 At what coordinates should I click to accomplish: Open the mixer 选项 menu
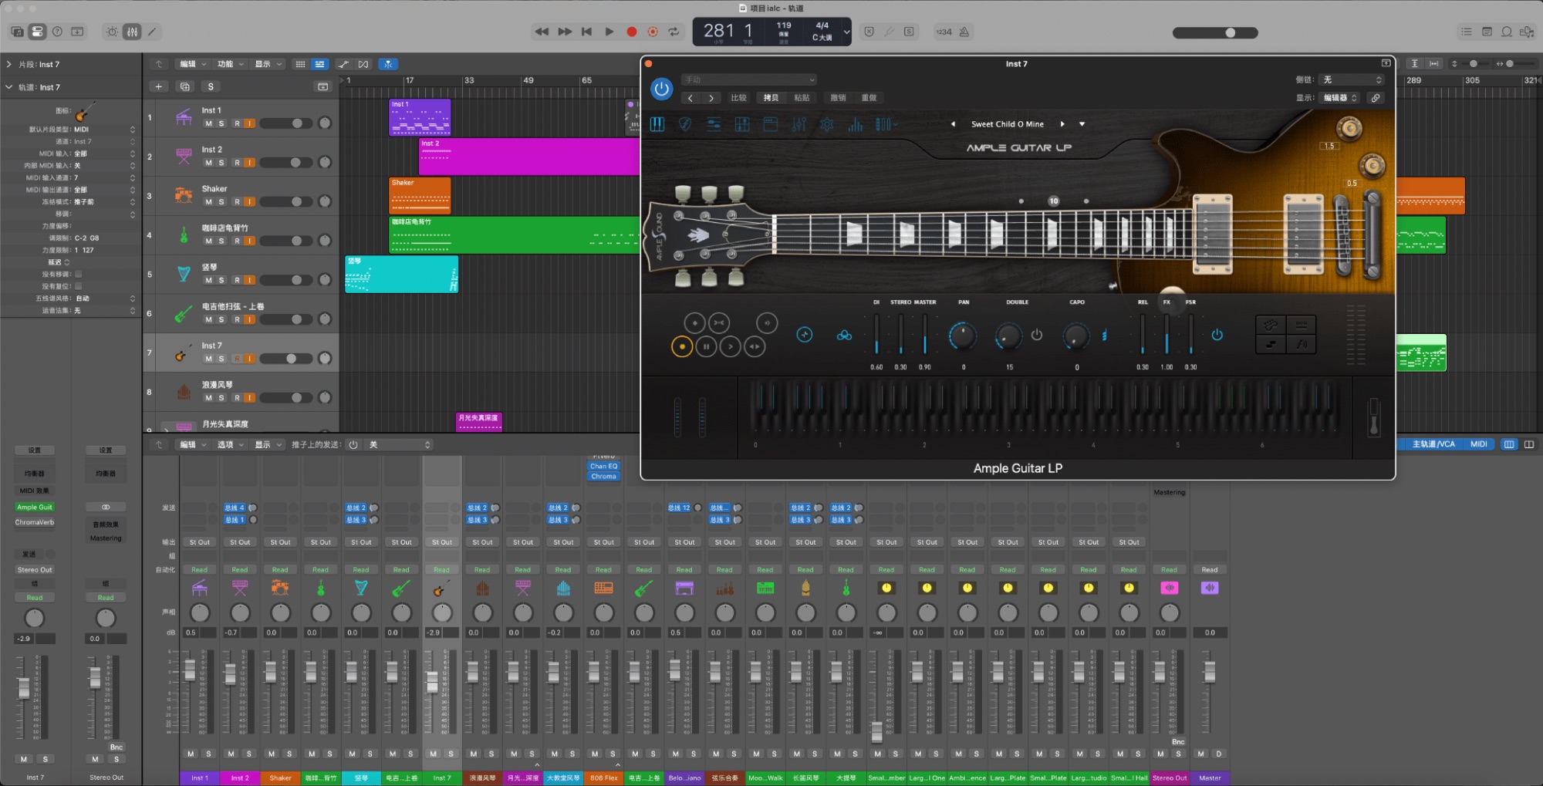pos(229,444)
